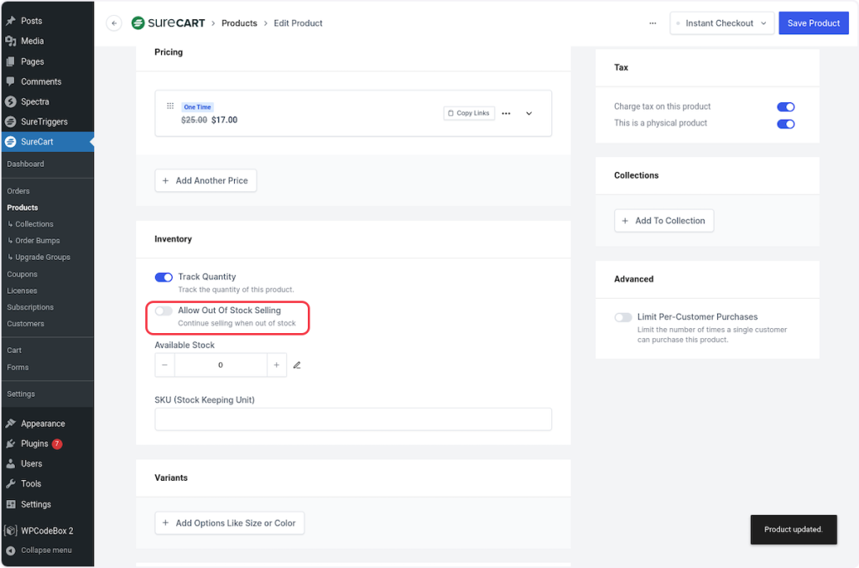The width and height of the screenshot is (859, 568).
Task: Click the minus icon to decrease stock
Action: pyautogui.click(x=165, y=365)
